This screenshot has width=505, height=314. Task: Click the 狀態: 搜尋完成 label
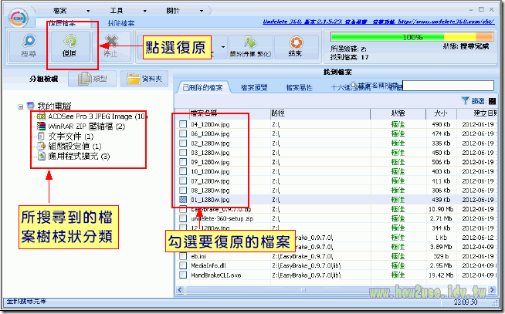coord(466,46)
